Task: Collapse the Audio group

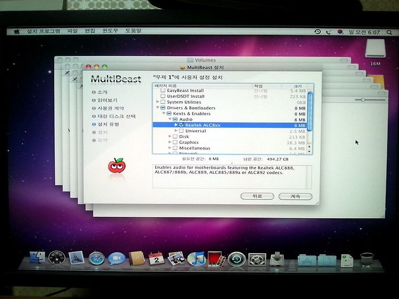Action: [170, 119]
